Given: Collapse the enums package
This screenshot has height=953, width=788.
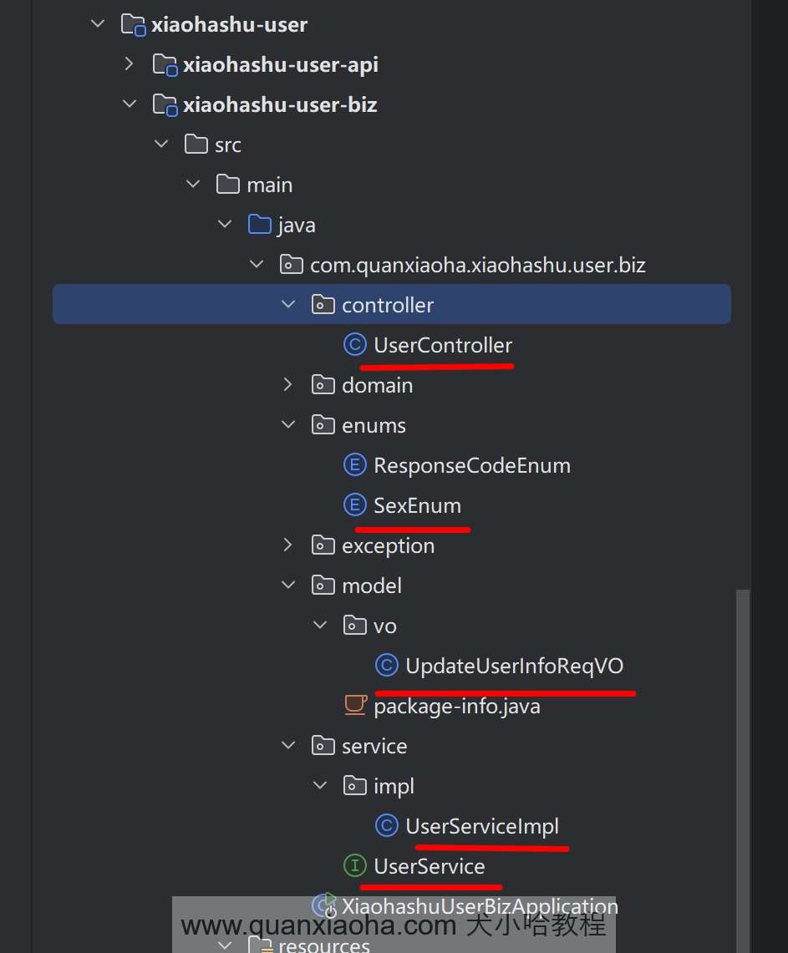Looking at the screenshot, I should (288, 425).
